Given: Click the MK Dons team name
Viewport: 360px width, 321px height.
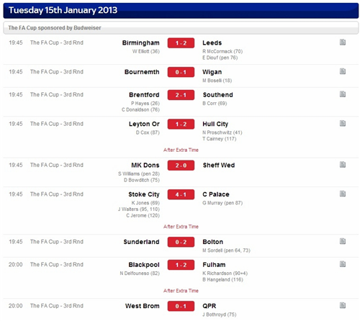Looking at the screenshot, I should coord(145,166).
